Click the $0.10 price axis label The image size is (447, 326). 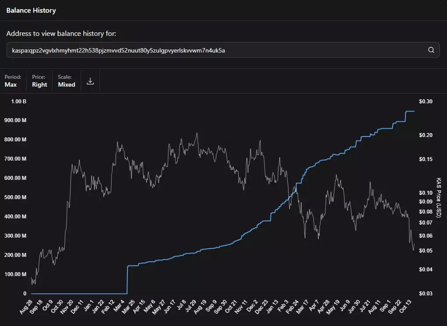point(425,193)
